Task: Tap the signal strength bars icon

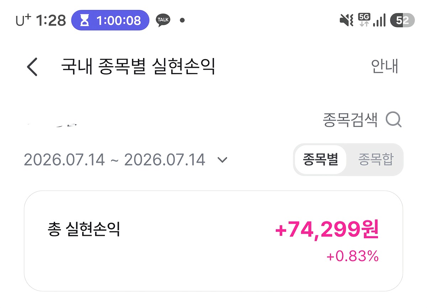Action: point(379,20)
